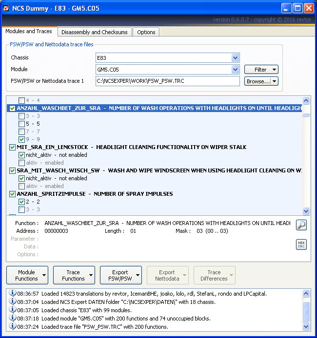Click the magnifier search icon in function details

[301, 225]
